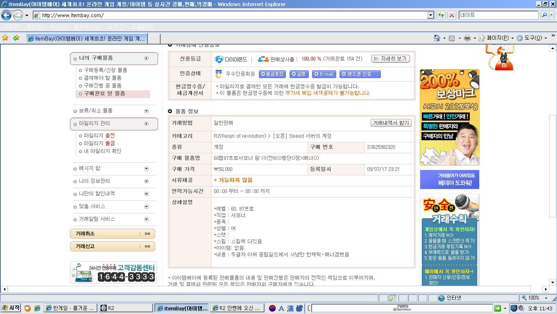Open the new blank tab button
Image resolution: width=557 pixels, height=314 pixels.
154,38
